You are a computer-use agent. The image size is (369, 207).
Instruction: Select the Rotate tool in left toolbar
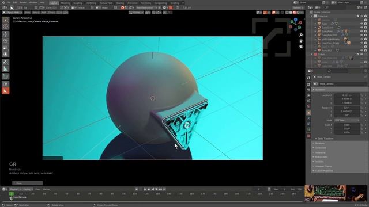tap(5, 41)
